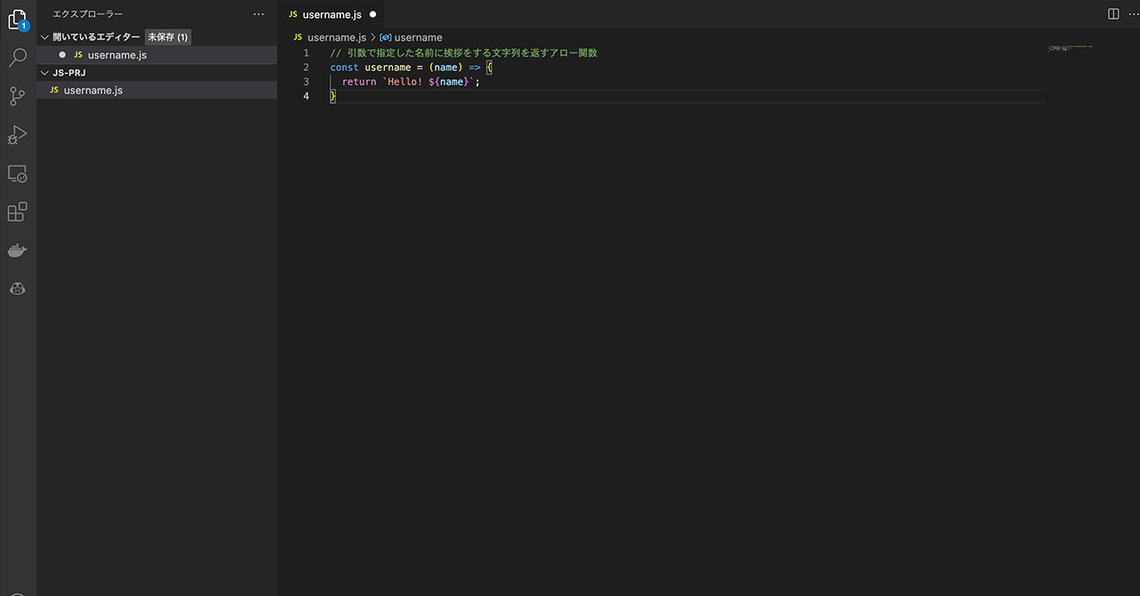Select username.js under open editors
Screen dimensions: 1140x596
click(x=117, y=55)
